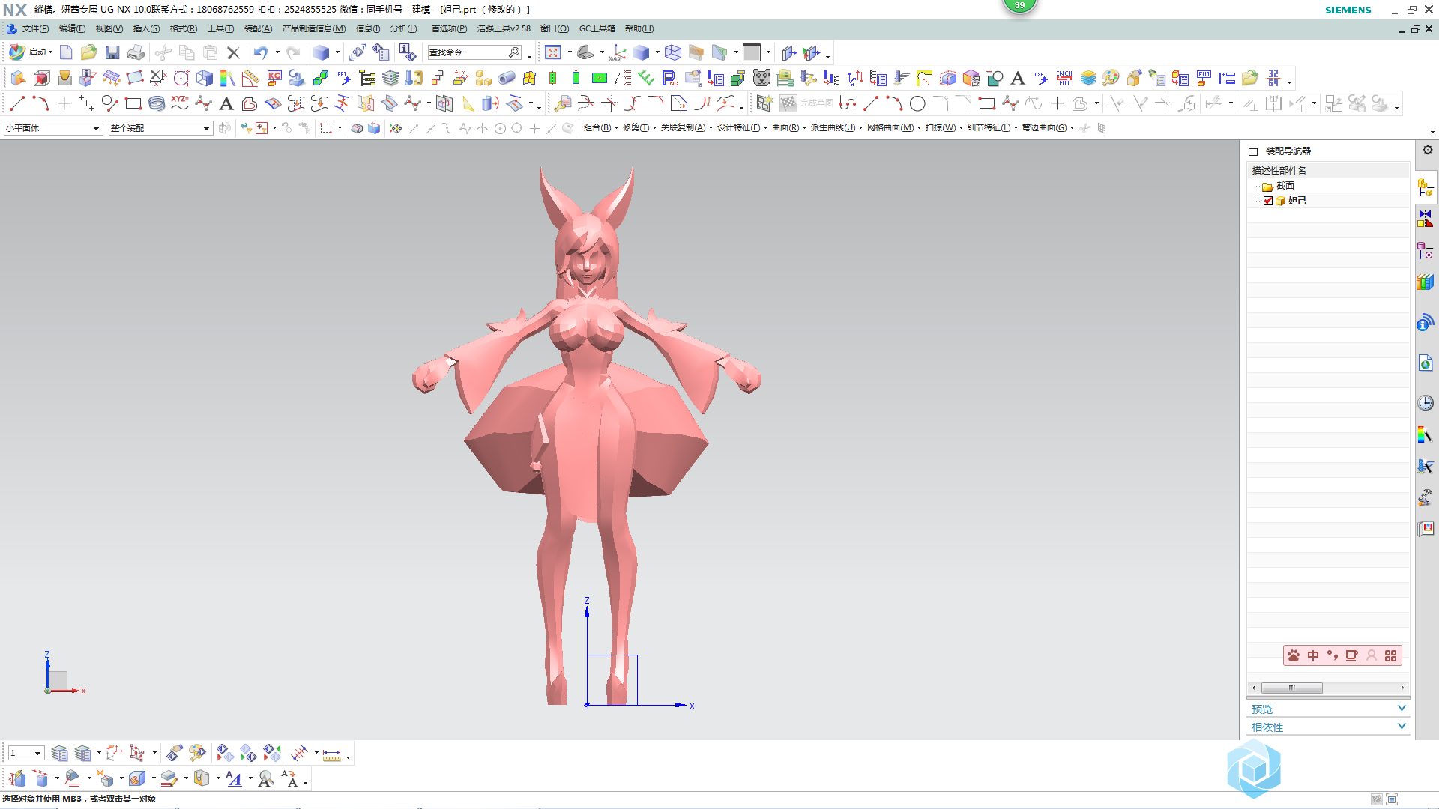
Task: Select the Helix spring tool
Action: point(157,103)
